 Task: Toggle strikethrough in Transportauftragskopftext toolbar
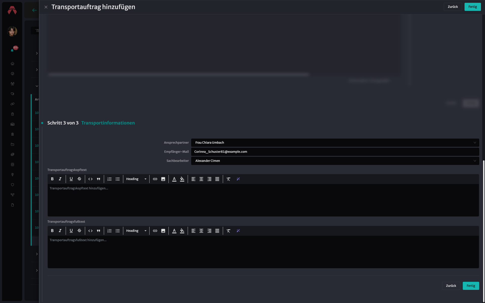(x=79, y=179)
